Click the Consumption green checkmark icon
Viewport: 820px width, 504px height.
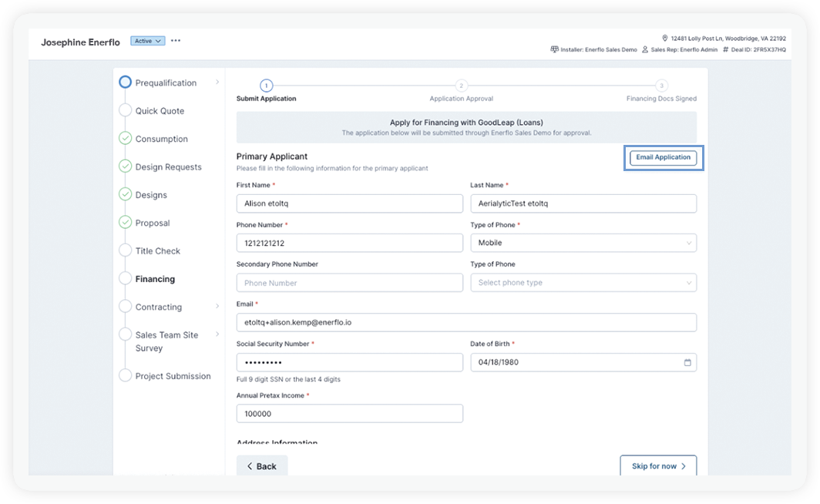coord(125,138)
